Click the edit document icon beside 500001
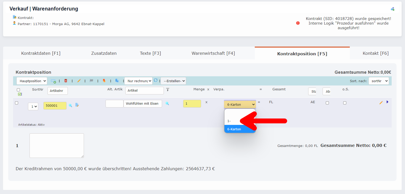 77,105
